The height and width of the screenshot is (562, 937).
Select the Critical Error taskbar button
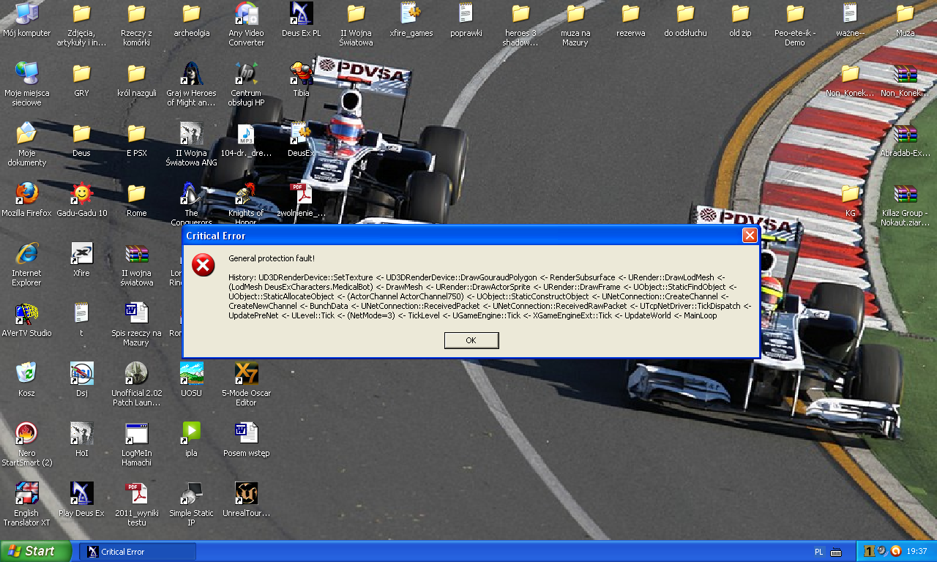click(x=137, y=552)
